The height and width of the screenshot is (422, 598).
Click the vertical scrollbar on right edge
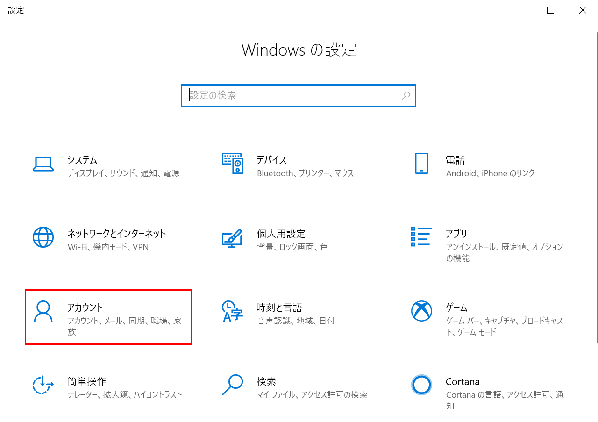(x=596, y=187)
